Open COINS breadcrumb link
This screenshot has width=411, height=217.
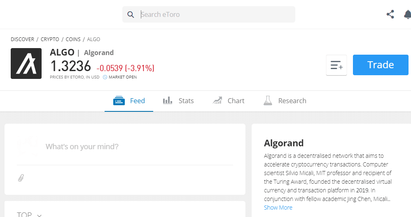(73, 39)
